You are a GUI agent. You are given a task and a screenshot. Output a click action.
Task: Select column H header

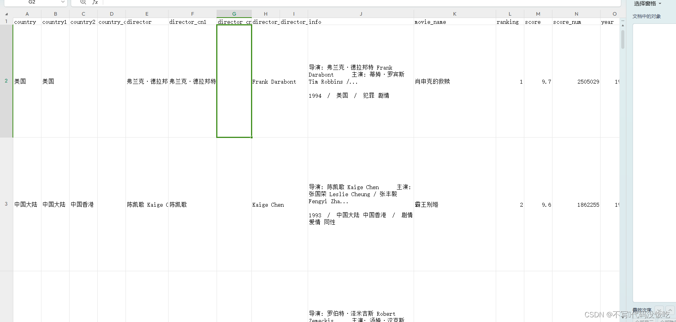pos(266,14)
